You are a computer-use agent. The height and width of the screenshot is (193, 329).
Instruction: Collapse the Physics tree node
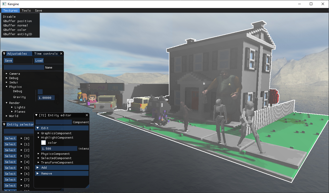click(7, 87)
